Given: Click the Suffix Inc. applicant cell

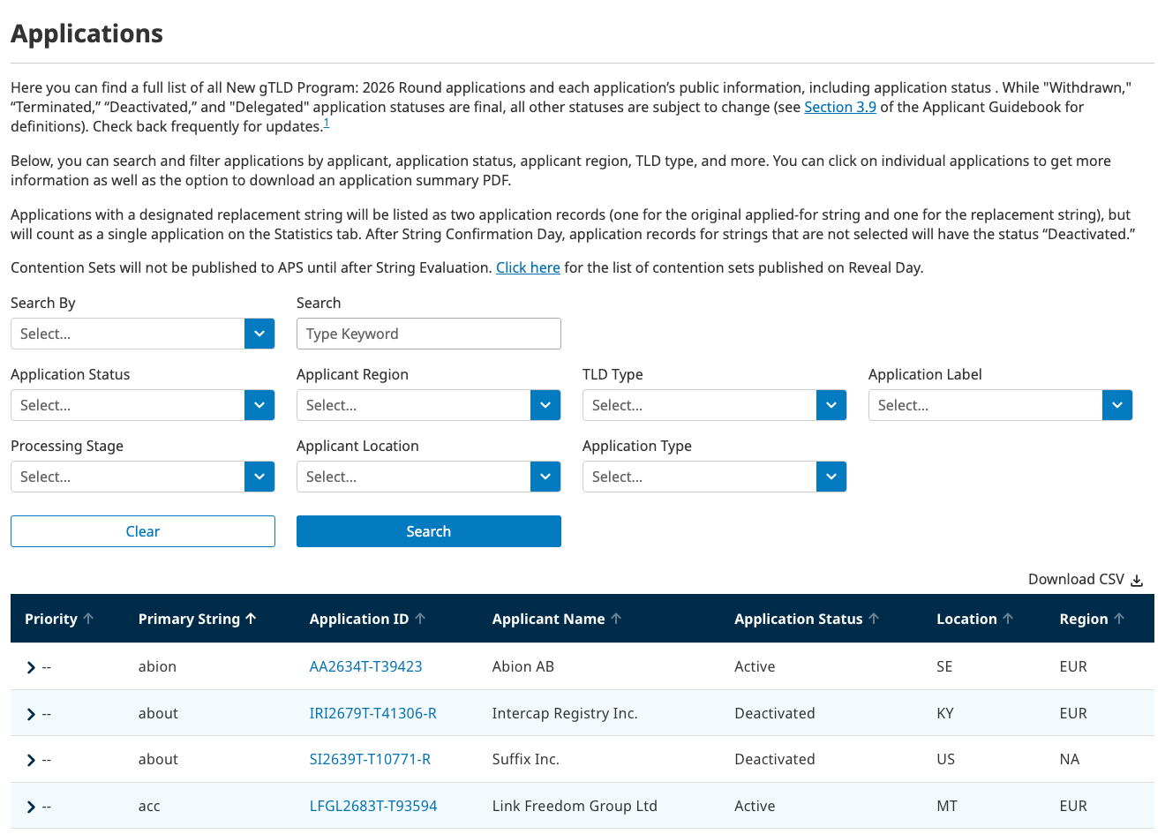Looking at the screenshot, I should click(x=525, y=759).
